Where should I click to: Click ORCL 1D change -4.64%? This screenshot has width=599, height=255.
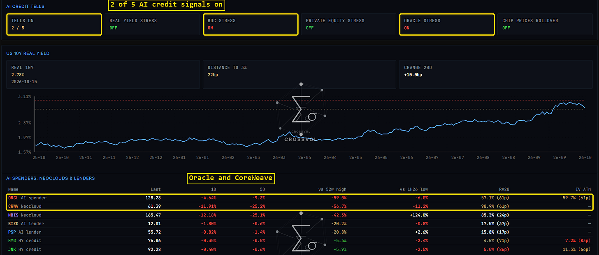pos(208,198)
